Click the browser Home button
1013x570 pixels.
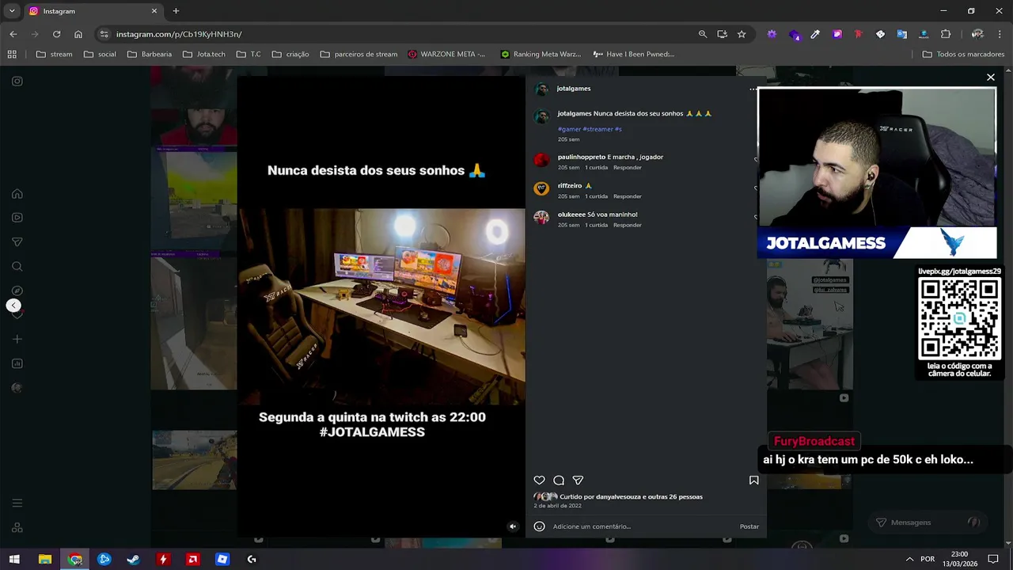coord(78,34)
